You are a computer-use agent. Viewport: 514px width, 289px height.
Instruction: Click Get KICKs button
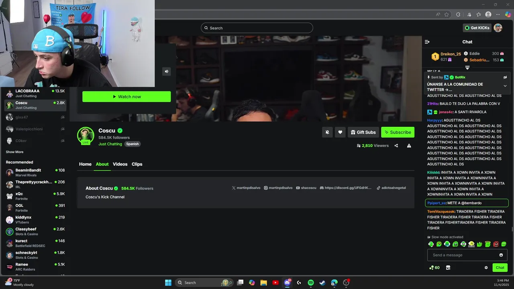[x=477, y=28]
